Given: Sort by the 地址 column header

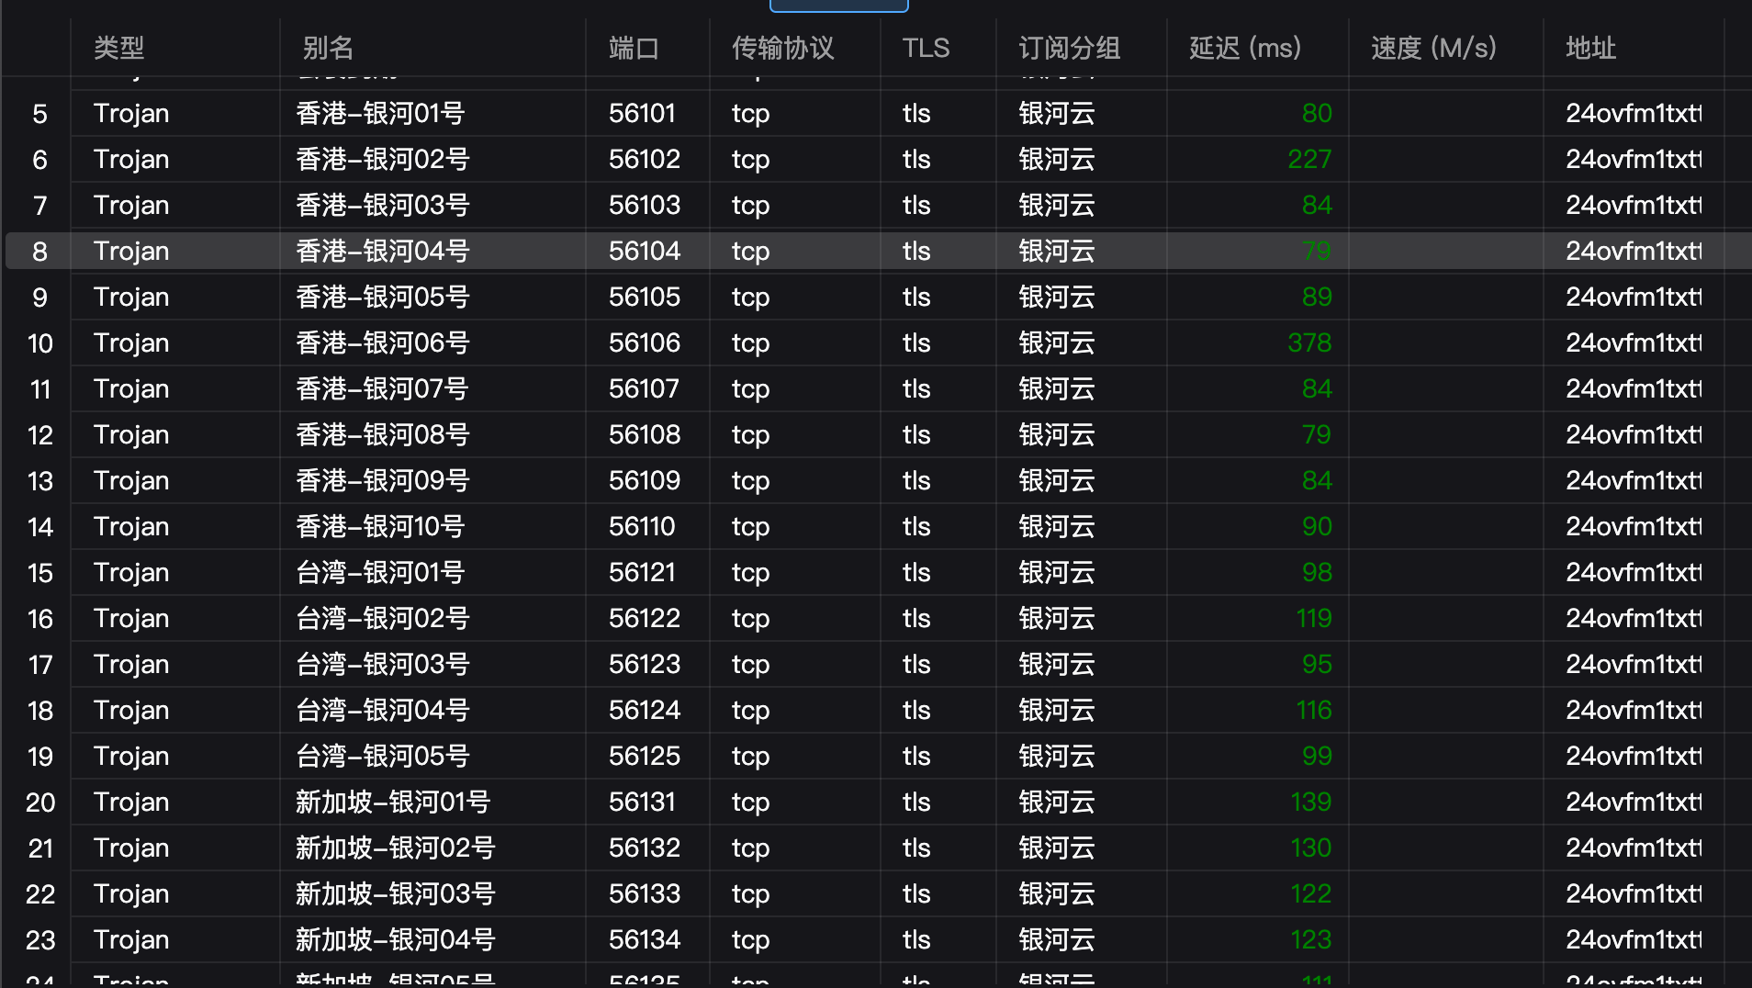Looking at the screenshot, I should coord(1591,48).
